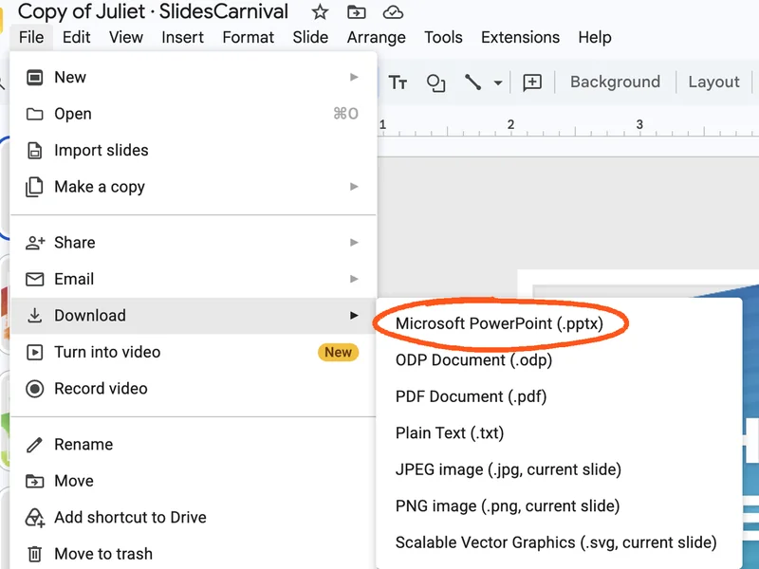Expand the Email submenu arrow

coord(354,279)
